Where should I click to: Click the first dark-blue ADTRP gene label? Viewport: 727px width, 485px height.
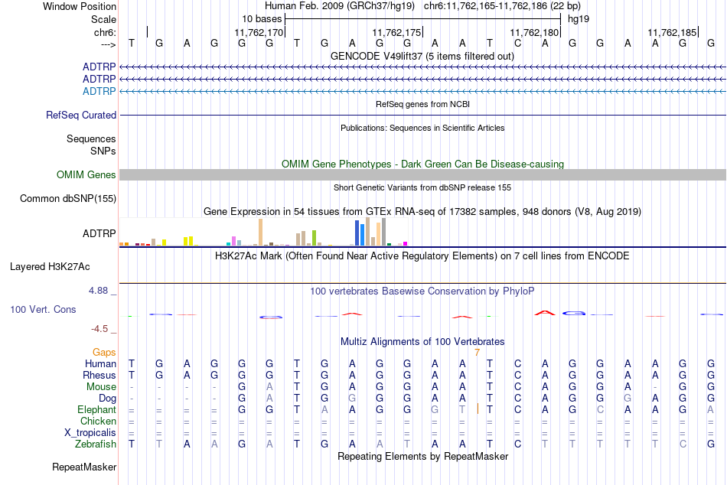point(99,67)
